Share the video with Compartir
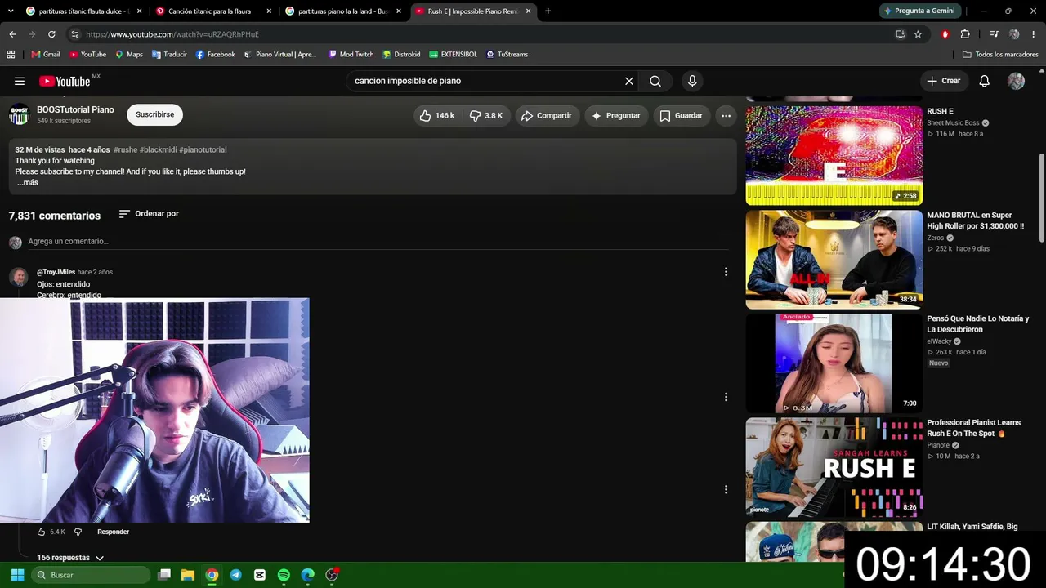The image size is (1046, 588). click(546, 116)
